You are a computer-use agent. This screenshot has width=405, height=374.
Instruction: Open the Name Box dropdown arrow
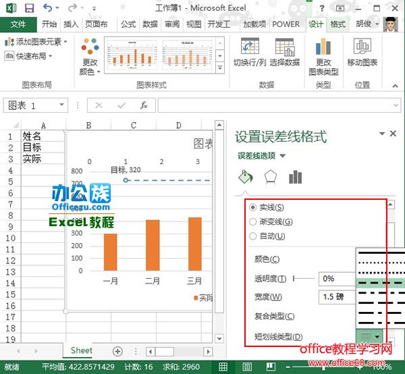(61, 105)
